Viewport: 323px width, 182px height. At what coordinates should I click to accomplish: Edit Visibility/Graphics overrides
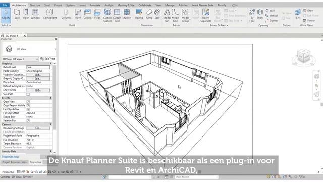click(x=38, y=75)
